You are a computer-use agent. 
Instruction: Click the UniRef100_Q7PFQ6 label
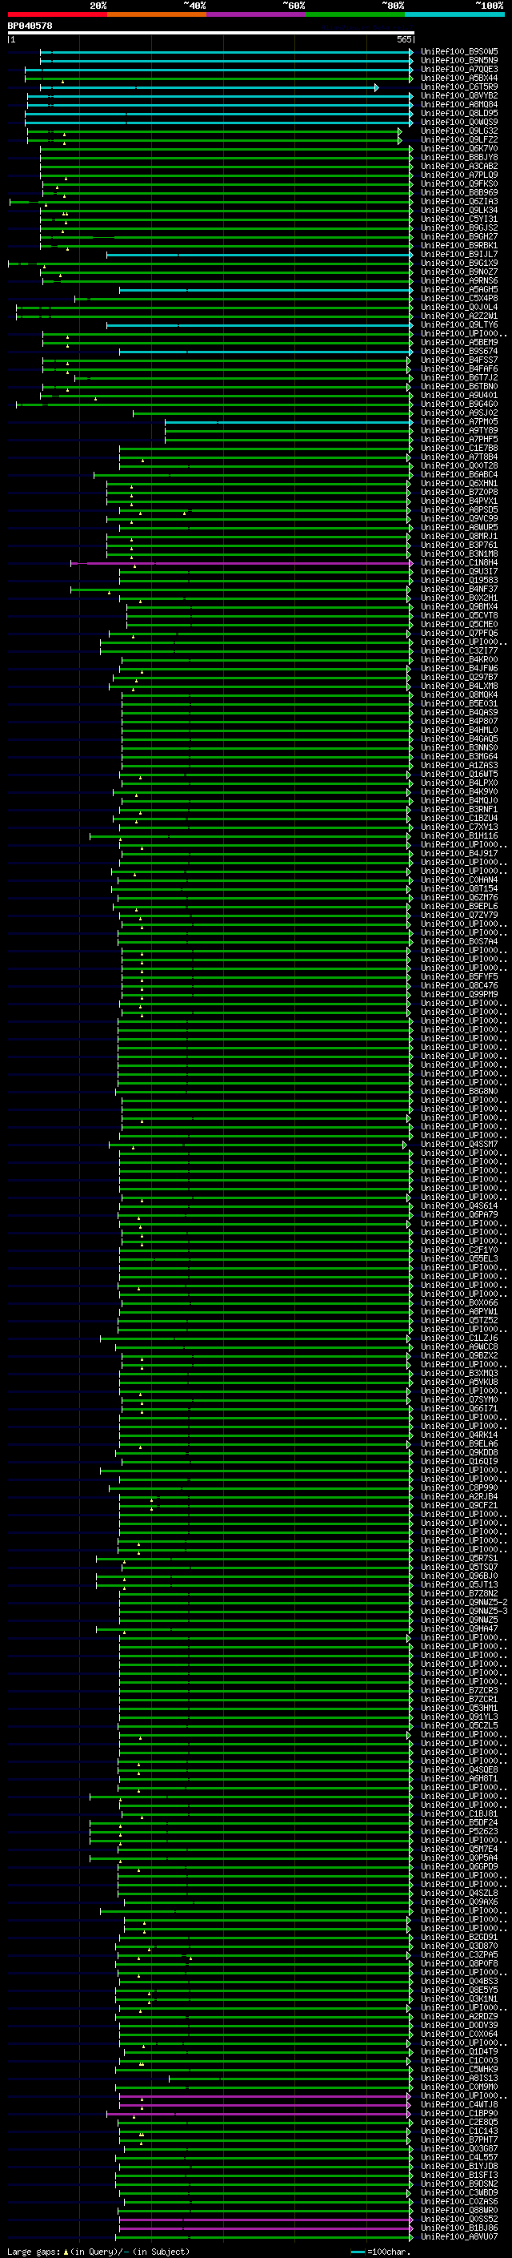pyautogui.click(x=459, y=633)
